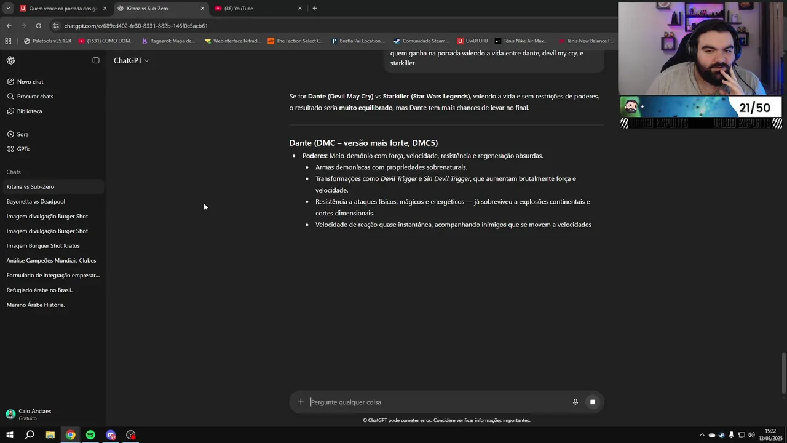Click the Steam icon in system tray
The width and height of the screenshot is (787, 443).
pos(722,435)
